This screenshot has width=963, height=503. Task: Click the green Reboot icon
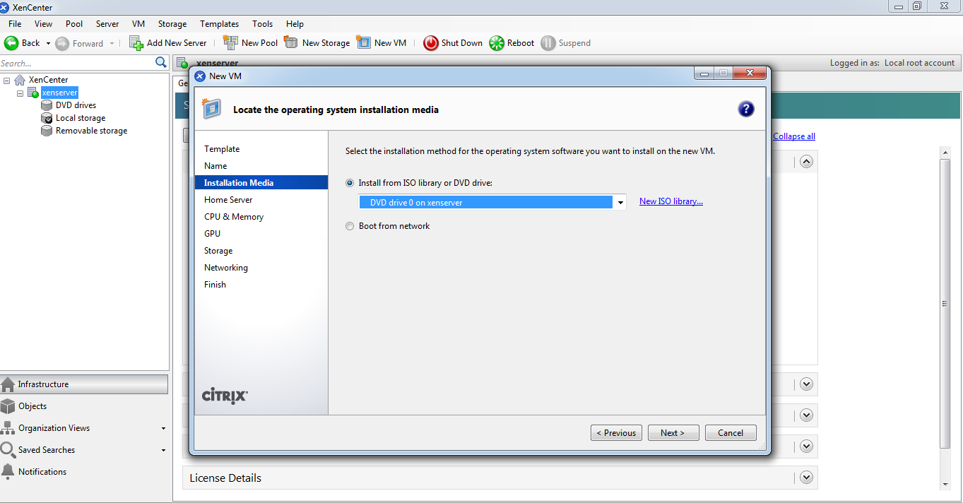pos(497,43)
